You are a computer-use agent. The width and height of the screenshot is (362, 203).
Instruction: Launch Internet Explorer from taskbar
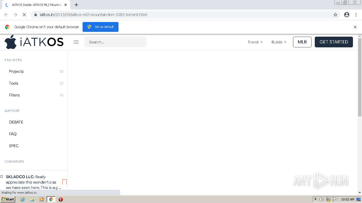(x=23, y=199)
